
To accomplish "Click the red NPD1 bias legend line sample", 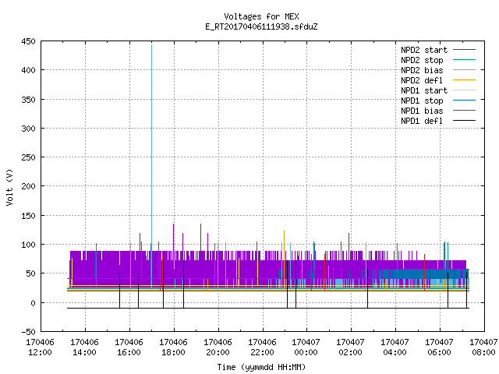I will click(x=464, y=111).
